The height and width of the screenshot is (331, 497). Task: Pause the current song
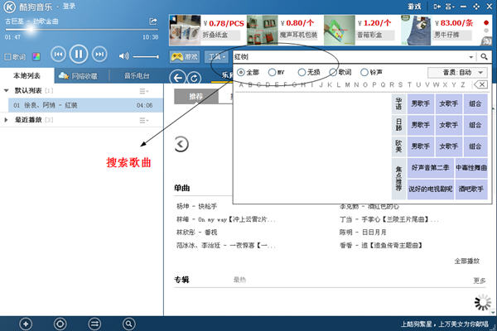pos(80,55)
